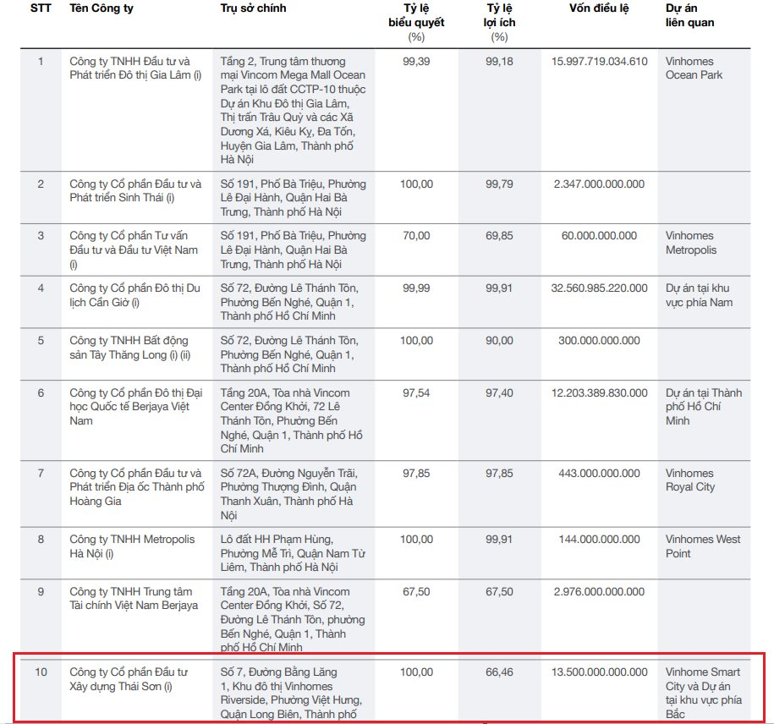The image size is (774, 724).
Task: Select the "Vinhomes Ocean Park" project cell
Action: tap(694, 68)
